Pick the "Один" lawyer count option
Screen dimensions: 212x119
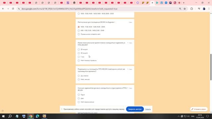coord(79,95)
